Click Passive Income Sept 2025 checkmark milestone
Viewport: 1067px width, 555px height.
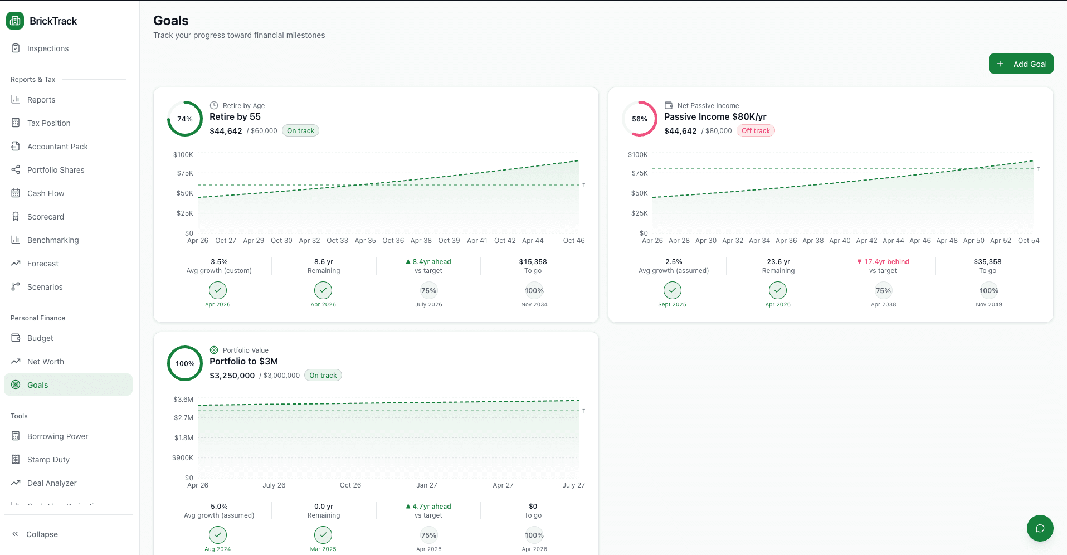coord(673,290)
